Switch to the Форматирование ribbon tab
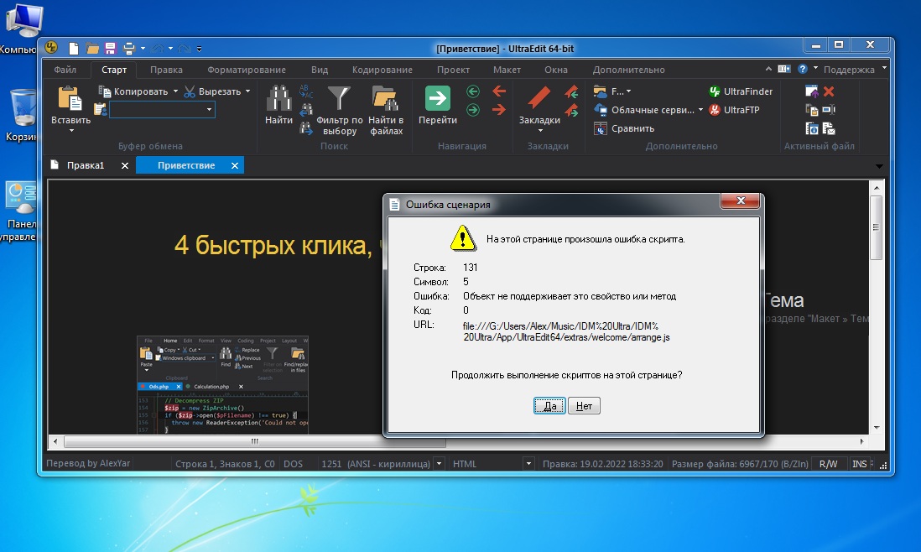 [247, 70]
